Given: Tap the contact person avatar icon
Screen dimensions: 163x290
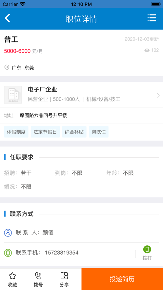Looking at the screenshot, I should [x=8, y=233].
